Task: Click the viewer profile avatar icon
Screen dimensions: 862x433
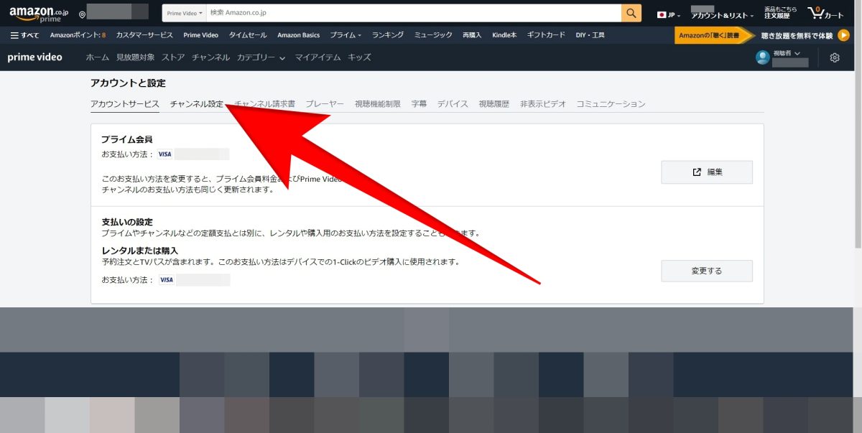Action: [761, 57]
